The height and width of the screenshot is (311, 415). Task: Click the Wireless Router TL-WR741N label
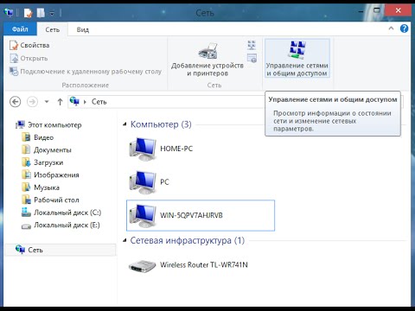pyautogui.click(x=204, y=264)
